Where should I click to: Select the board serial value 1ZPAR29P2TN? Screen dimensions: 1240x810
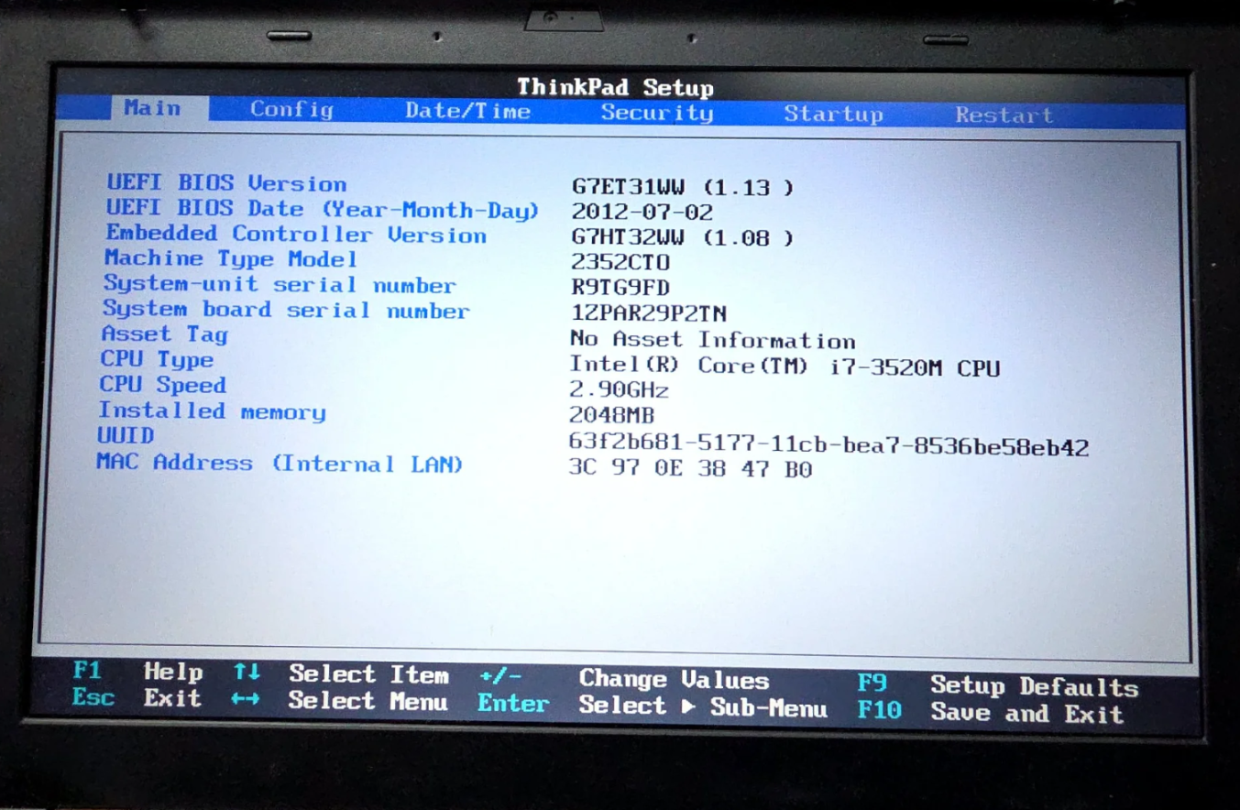[649, 313]
